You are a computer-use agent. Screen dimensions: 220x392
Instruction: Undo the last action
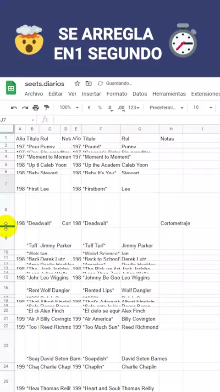pyautogui.click(x=14, y=108)
